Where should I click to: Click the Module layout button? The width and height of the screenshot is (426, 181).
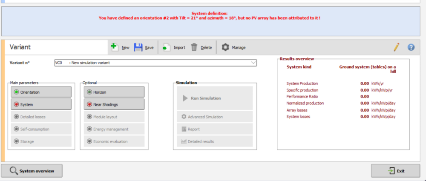click(114, 117)
